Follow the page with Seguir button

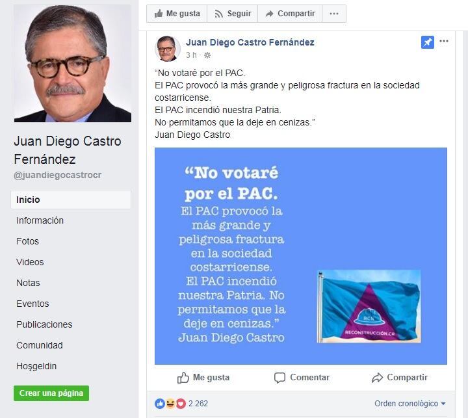click(x=233, y=14)
